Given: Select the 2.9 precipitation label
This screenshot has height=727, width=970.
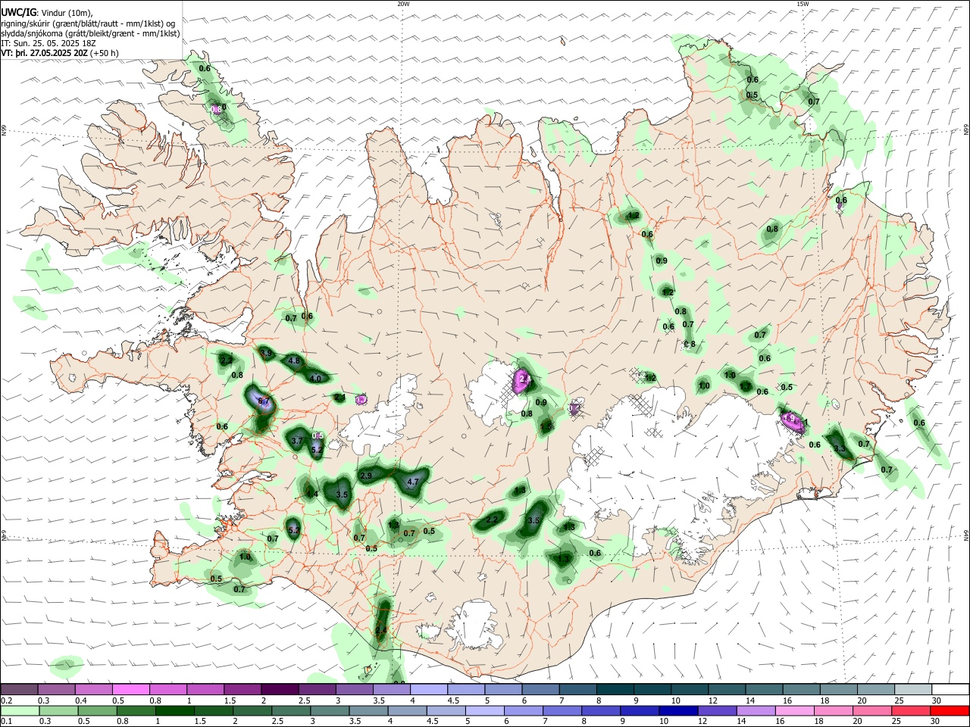Looking at the screenshot, I should tap(365, 476).
